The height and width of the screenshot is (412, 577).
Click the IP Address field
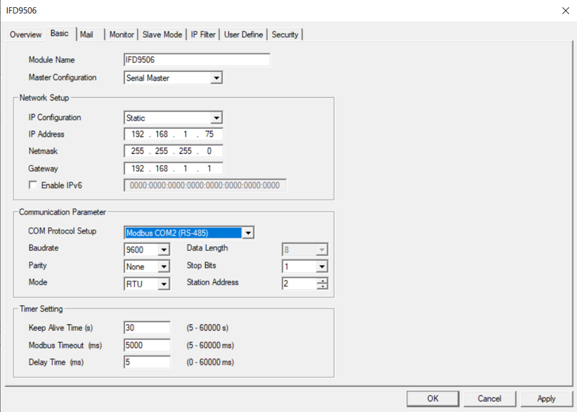click(x=173, y=135)
